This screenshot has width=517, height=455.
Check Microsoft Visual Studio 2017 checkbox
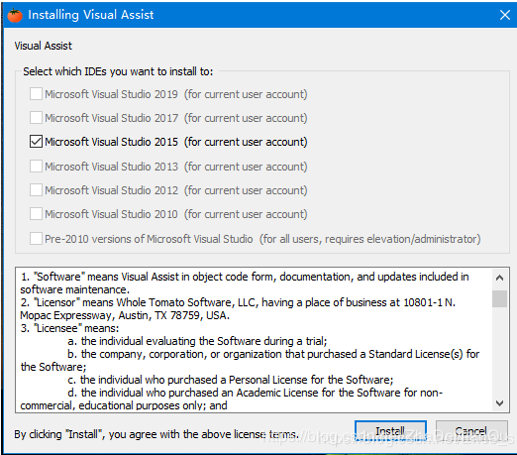[36, 118]
